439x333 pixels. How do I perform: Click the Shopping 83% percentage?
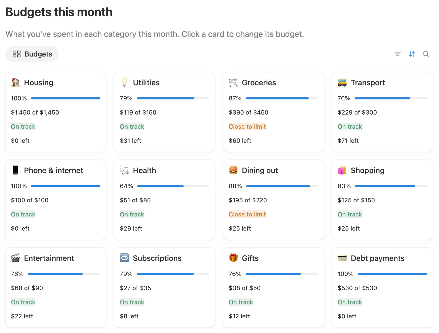point(344,186)
